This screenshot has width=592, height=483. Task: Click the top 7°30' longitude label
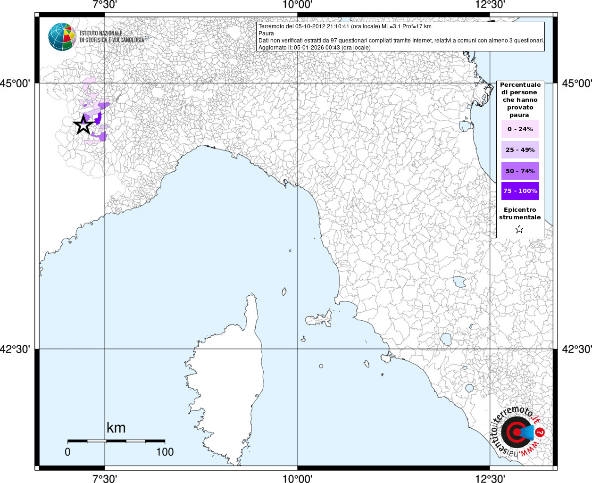coord(105,5)
